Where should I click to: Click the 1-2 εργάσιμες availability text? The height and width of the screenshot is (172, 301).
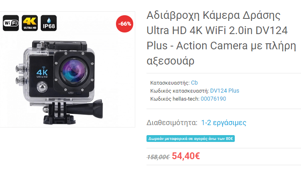(x=224, y=123)
